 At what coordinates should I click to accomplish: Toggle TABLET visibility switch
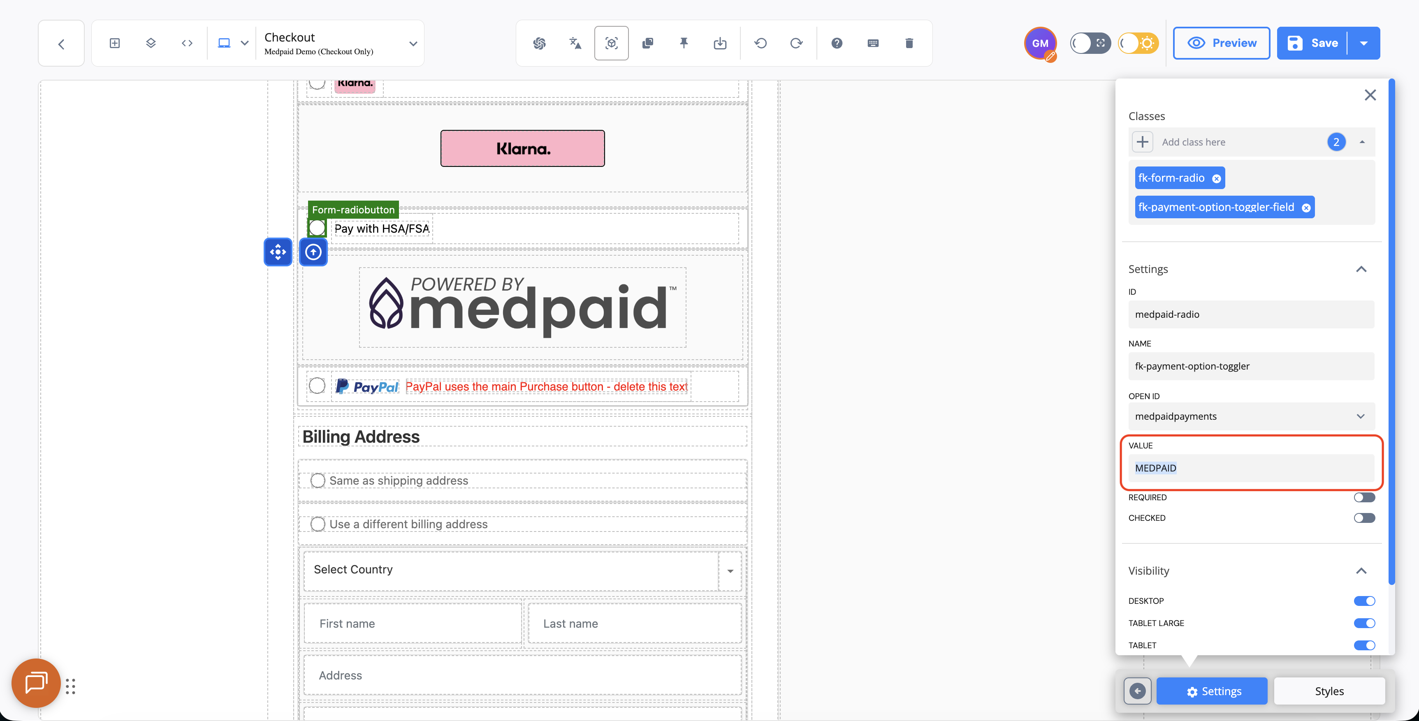[x=1364, y=645]
